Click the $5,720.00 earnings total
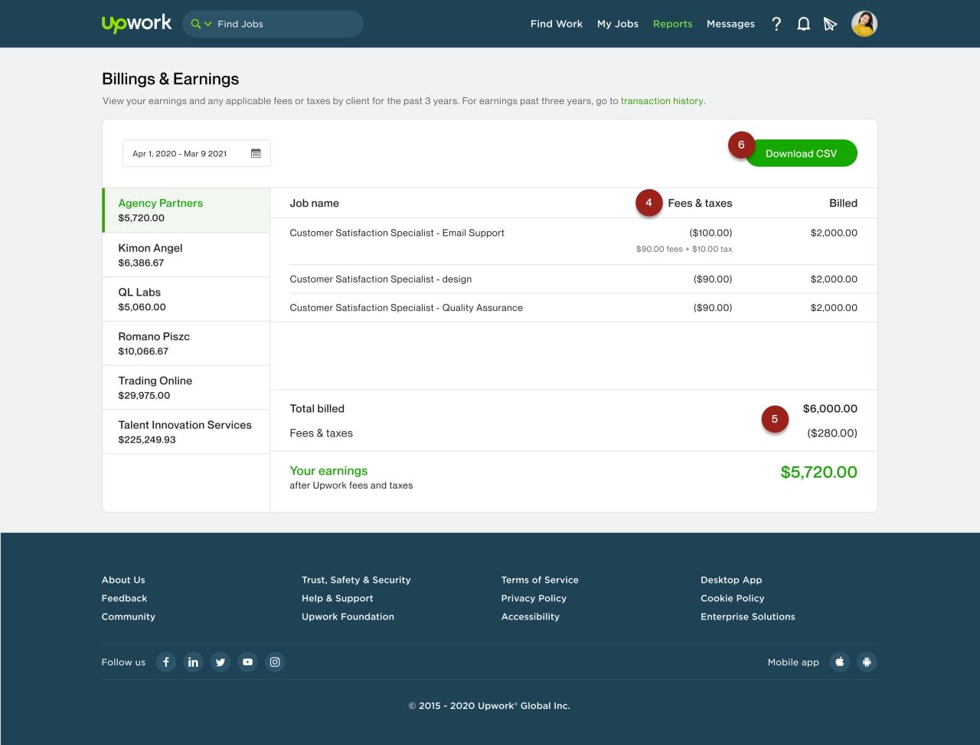This screenshot has width=980, height=745. coord(818,472)
